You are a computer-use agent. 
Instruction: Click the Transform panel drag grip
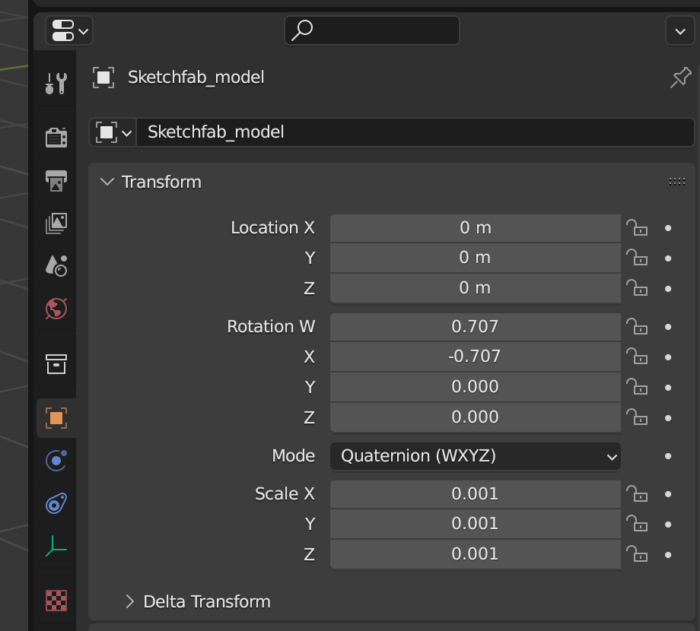(x=676, y=182)
